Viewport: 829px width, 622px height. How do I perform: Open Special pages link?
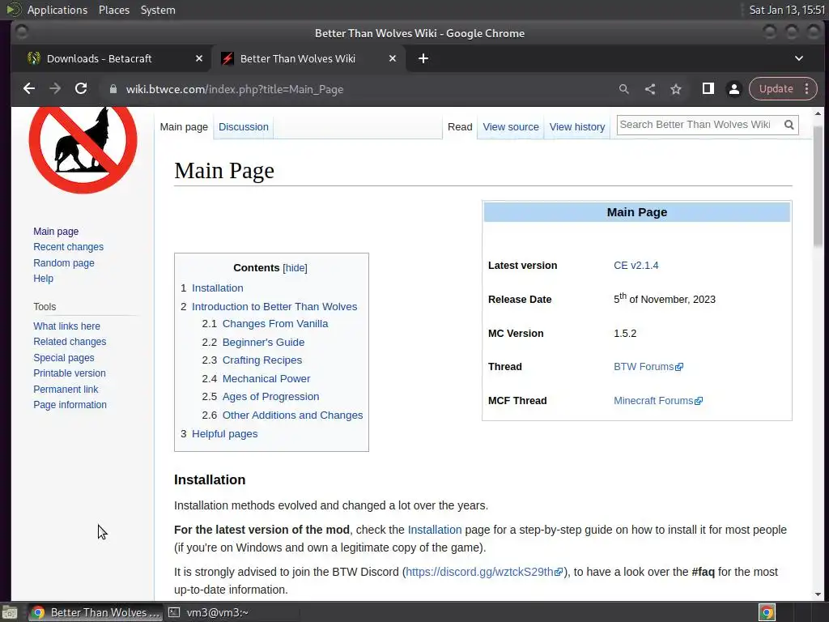pyautogui.click(x=63, y=357)
